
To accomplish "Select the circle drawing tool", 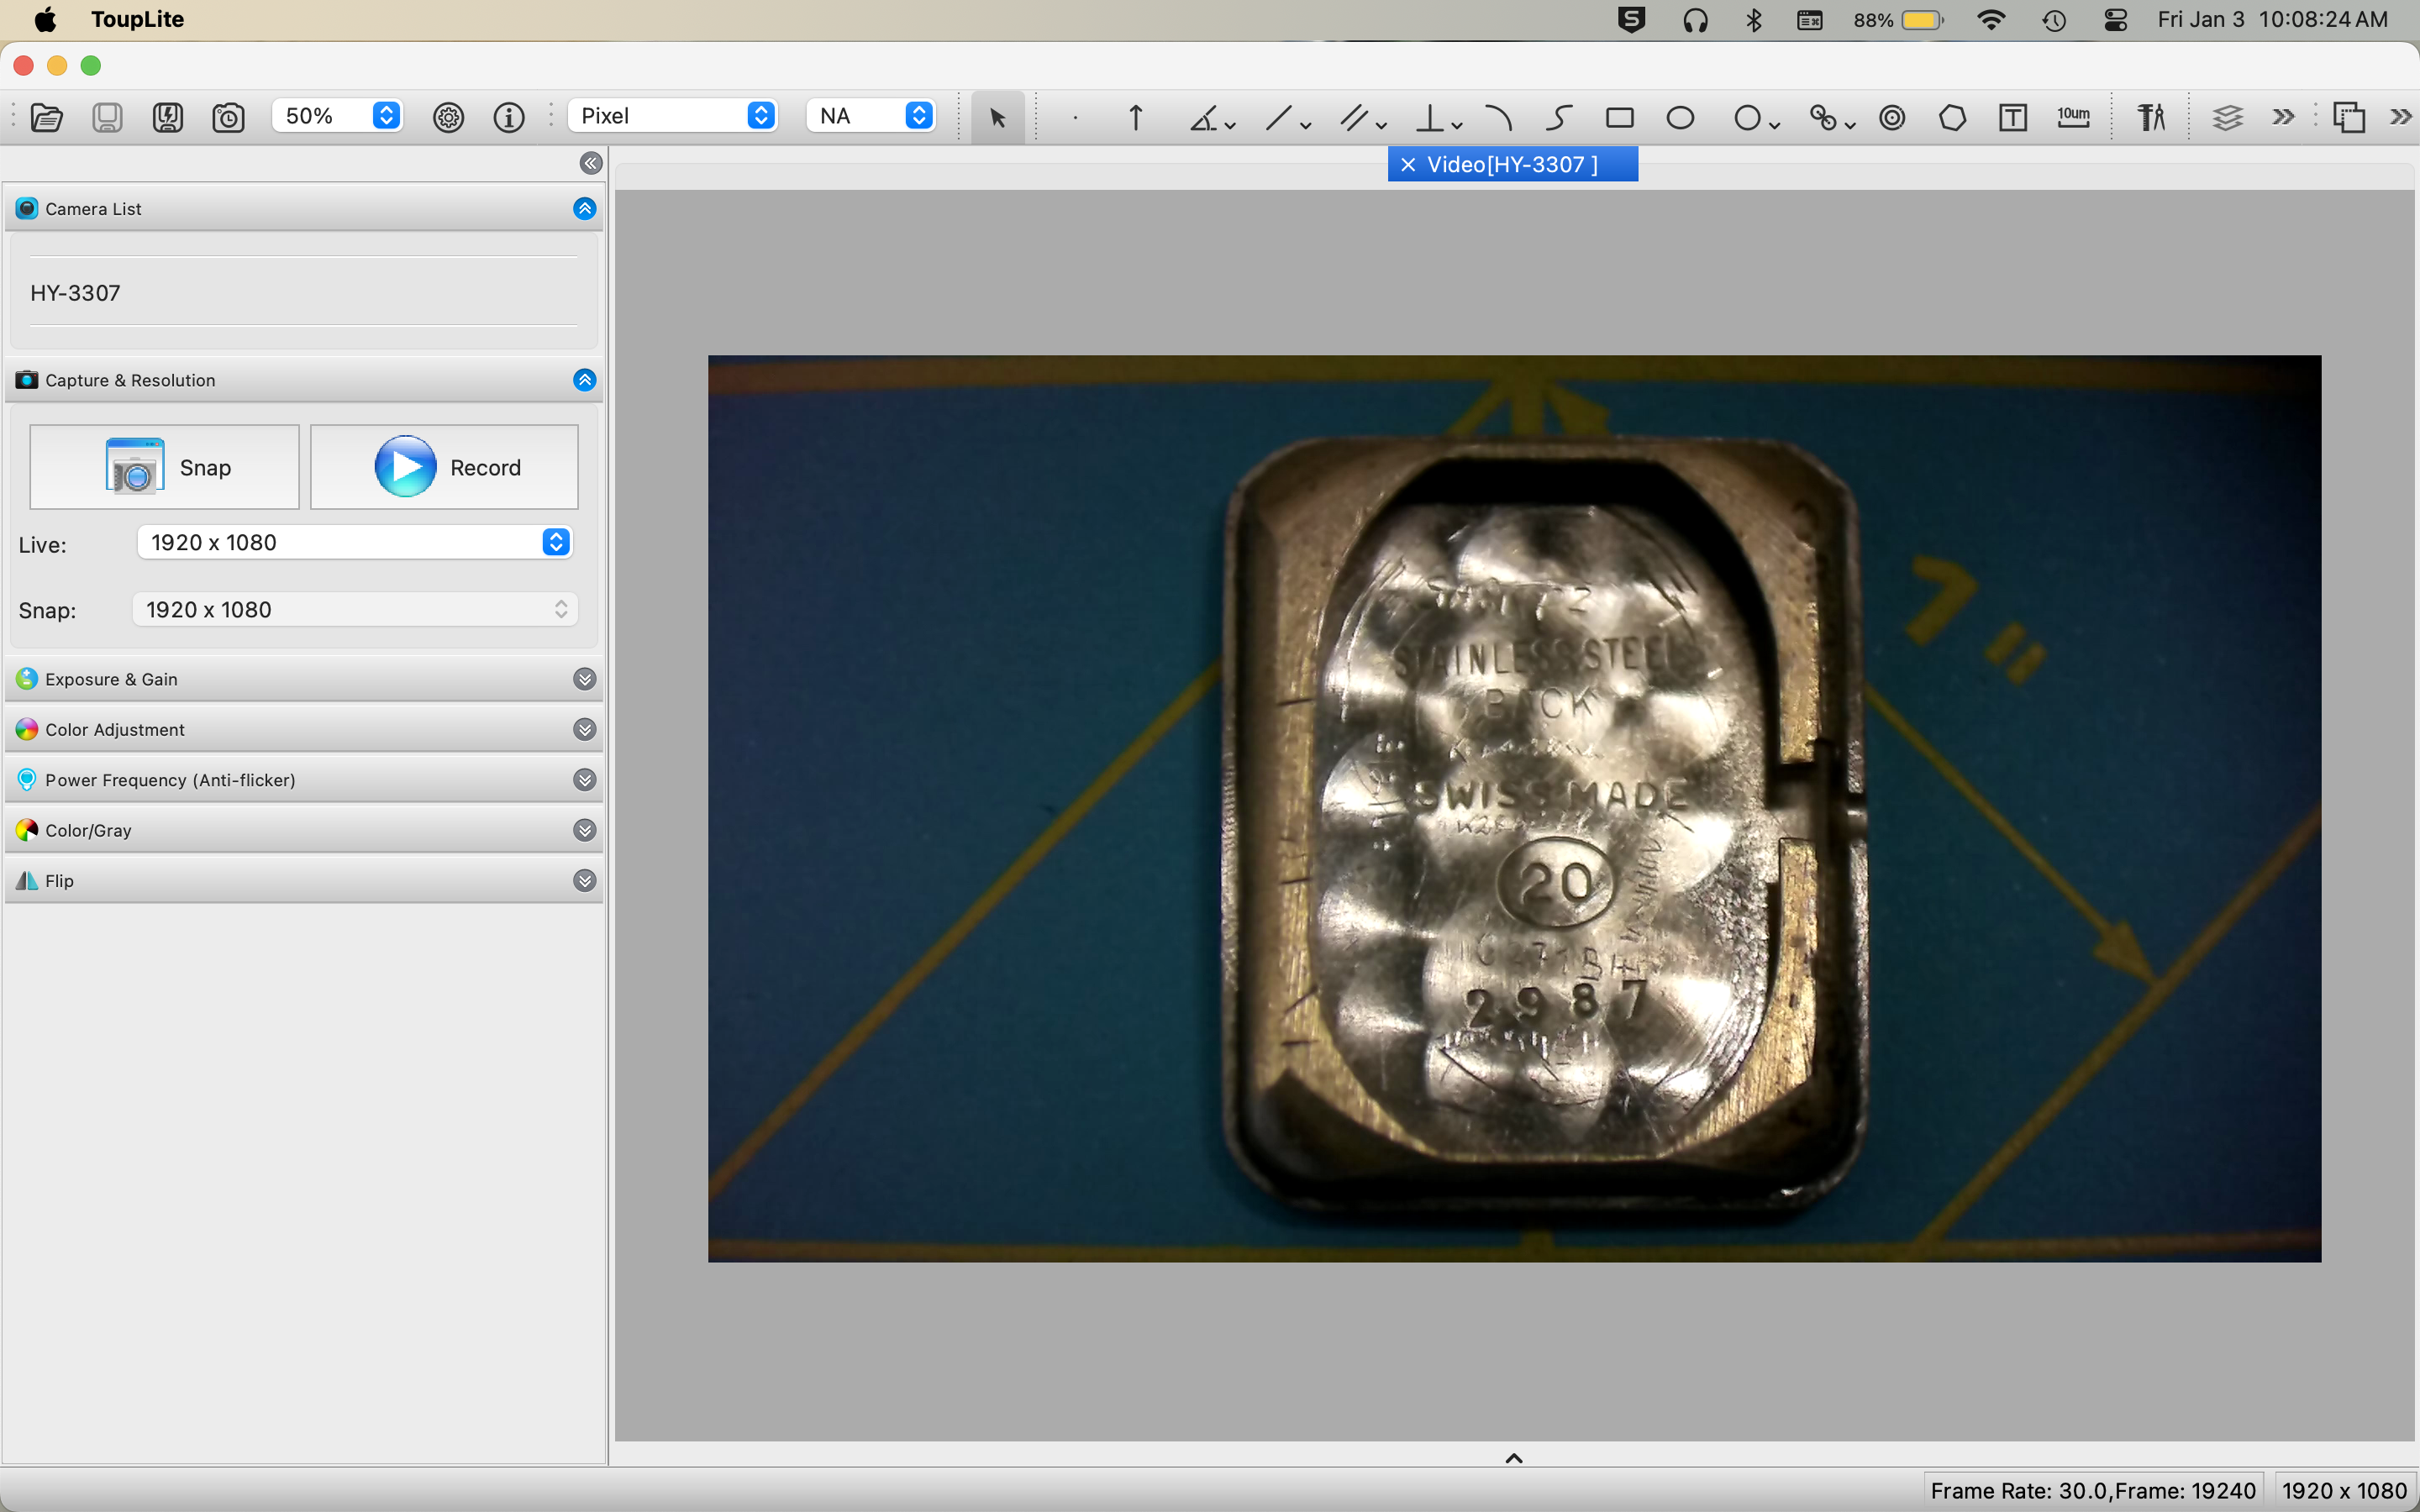I will pos(1747,117).
